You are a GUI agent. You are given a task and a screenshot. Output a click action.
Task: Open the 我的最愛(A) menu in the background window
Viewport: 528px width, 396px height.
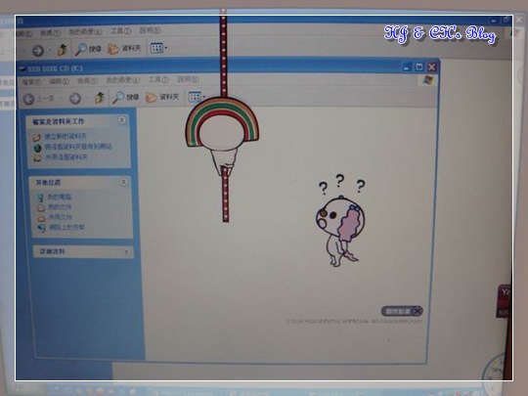(85, 32)
